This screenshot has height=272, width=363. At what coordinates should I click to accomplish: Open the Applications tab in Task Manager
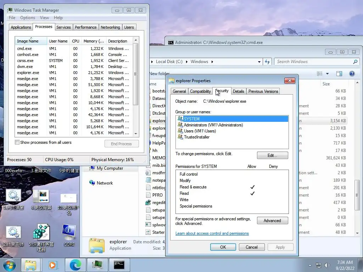coord(21,27)
